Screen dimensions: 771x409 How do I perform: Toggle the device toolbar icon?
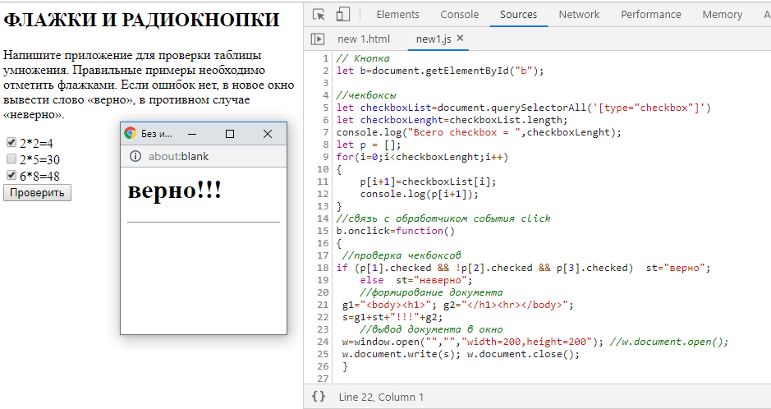pos(343,14)
